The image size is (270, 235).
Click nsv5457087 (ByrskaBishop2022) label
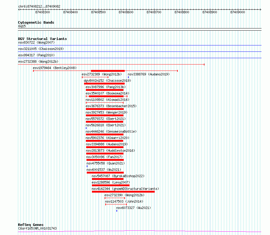point(118,176)
